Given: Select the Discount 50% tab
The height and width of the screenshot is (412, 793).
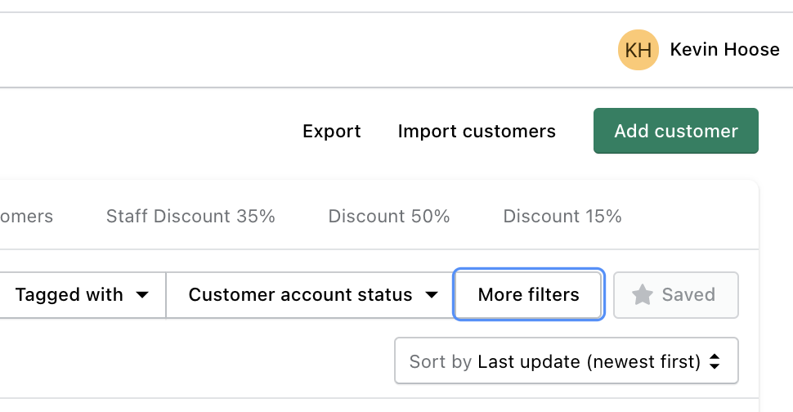Looking at the screenshot, I should 389,217.
